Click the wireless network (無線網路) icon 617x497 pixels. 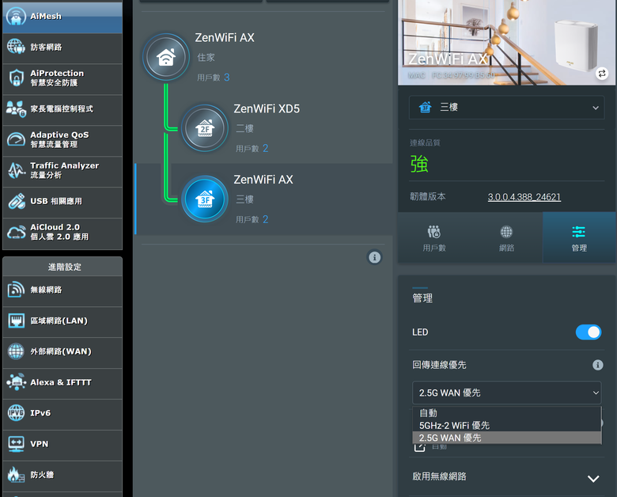point(16,290)
